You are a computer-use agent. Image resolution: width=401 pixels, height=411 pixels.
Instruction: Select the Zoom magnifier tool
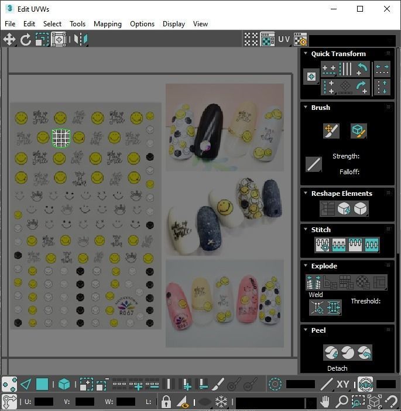coord(342,401)
